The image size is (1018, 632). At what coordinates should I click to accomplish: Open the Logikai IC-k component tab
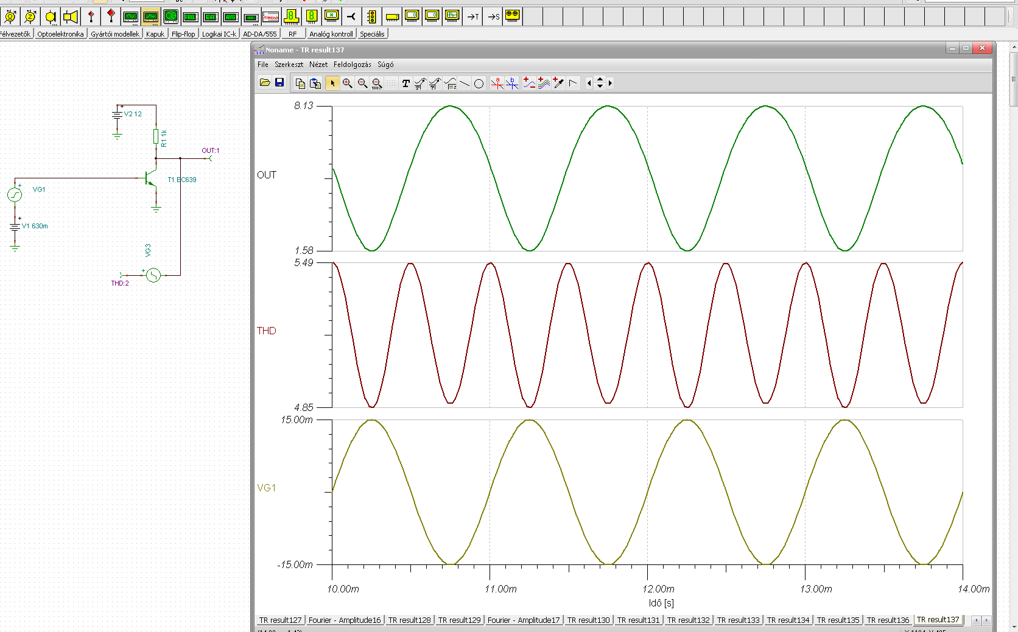pos(219,34)
